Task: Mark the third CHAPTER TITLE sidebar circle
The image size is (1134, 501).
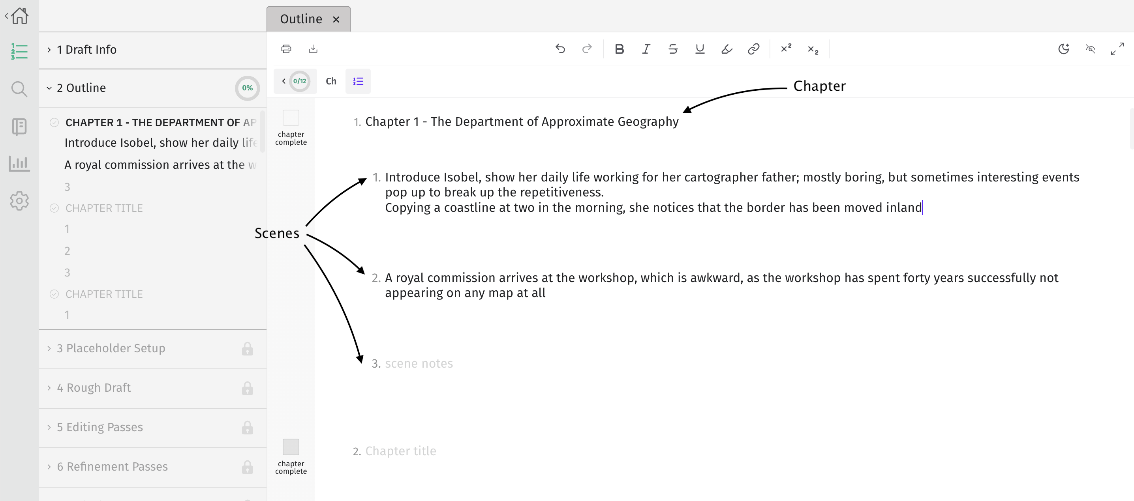Action: pos(54,294)
